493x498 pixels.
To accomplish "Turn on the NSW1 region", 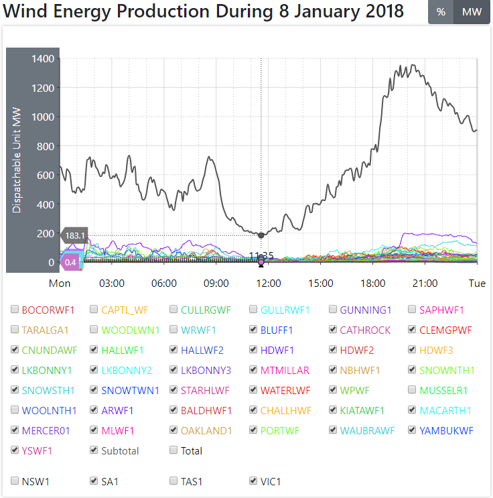I will pos(15,481).
